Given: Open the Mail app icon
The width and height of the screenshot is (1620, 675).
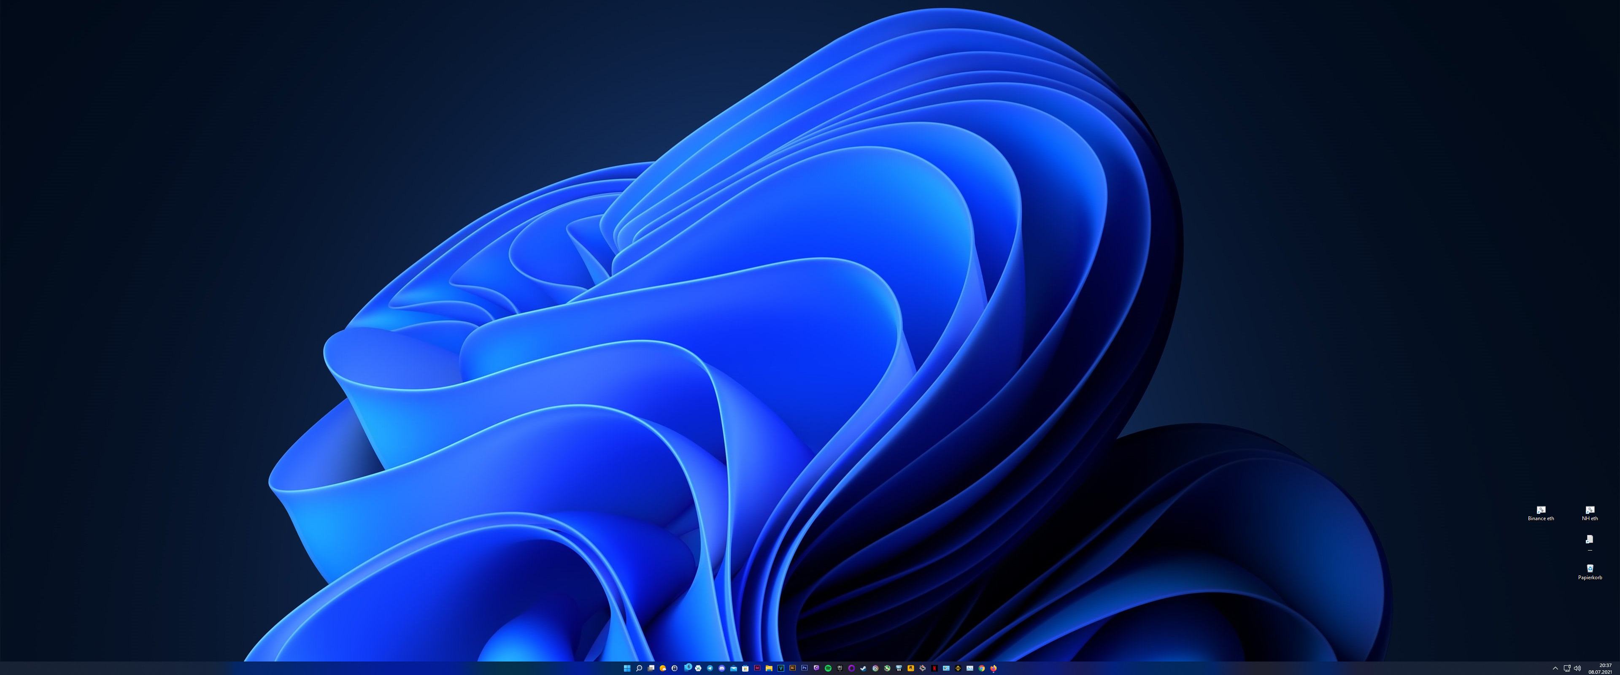Looking at the screenshot, I should pyautogui.click(x=734, y=668).
